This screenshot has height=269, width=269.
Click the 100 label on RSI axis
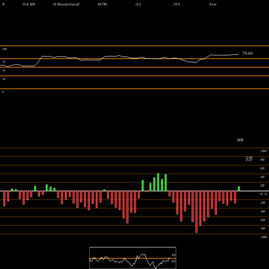(5, 49)
